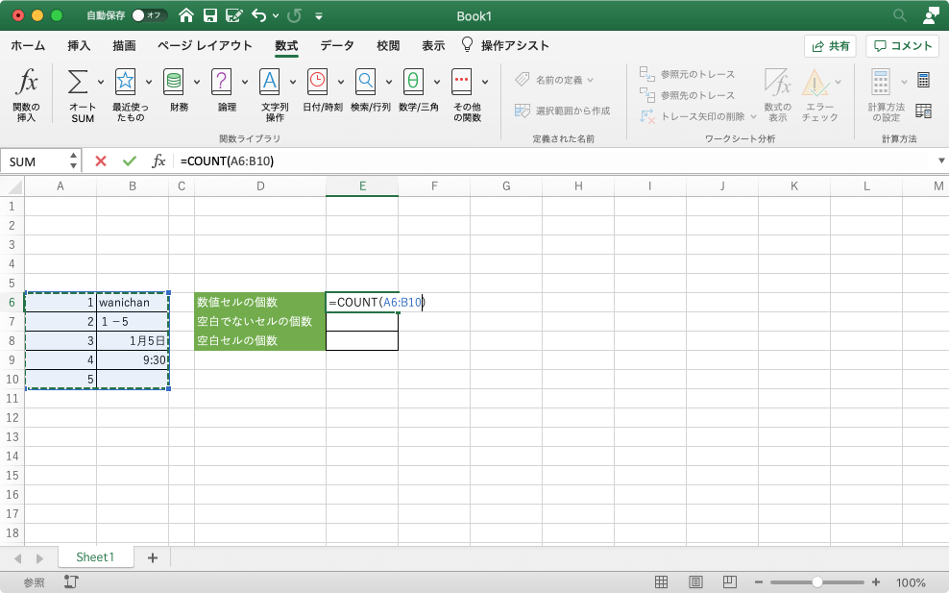Screen dimensions: 949x593
Task: Click Create from Selection (選択範囲から作成)
Action: (x=562, y=111)
